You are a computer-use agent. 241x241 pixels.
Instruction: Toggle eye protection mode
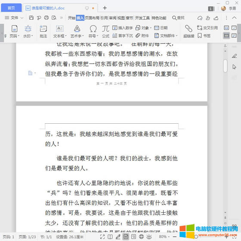149,237
